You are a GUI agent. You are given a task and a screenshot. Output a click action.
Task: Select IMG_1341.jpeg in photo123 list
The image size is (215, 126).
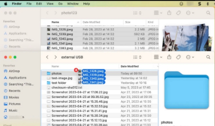[x=100, y=44]
